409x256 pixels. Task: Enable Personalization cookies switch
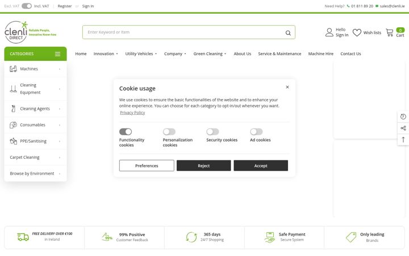169,131
